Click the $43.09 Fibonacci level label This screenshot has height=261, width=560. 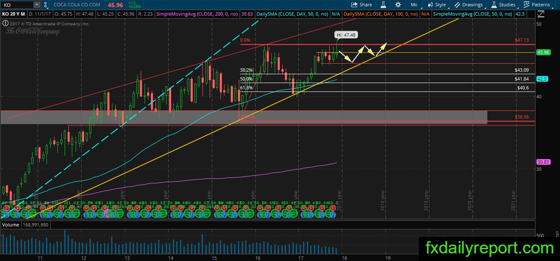(522, 70)
